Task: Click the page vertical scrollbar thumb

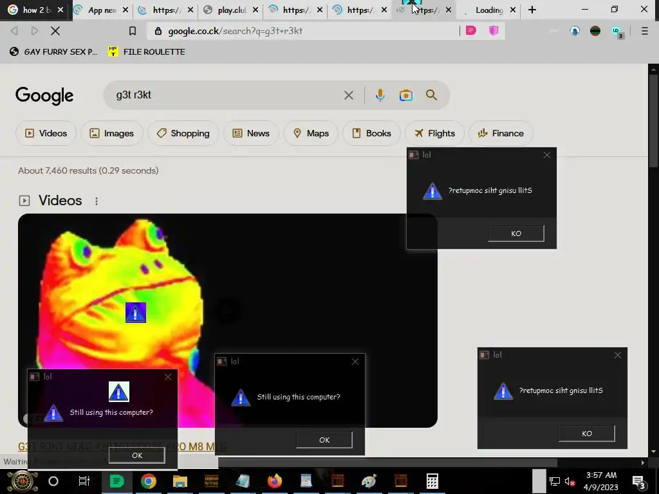Action: point(653,121)
